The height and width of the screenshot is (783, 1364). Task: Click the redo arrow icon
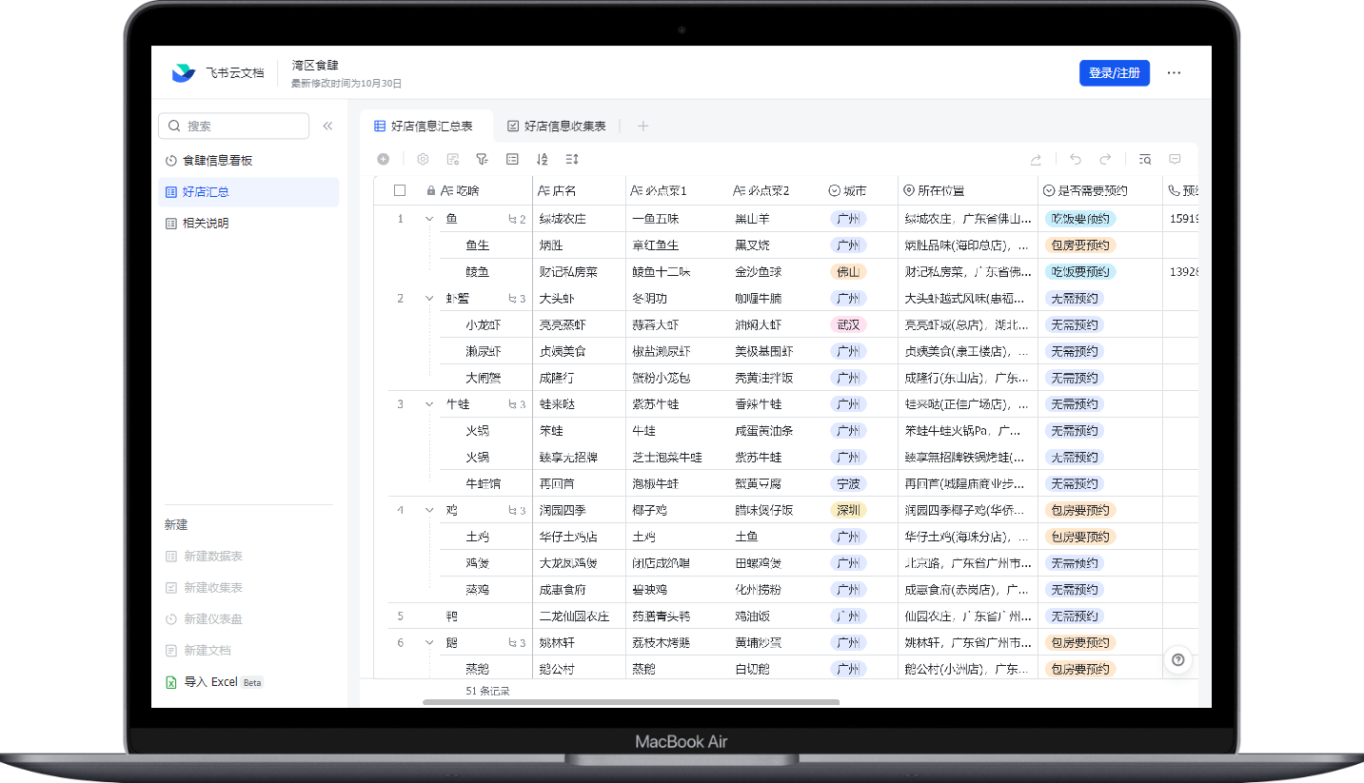1105,160
